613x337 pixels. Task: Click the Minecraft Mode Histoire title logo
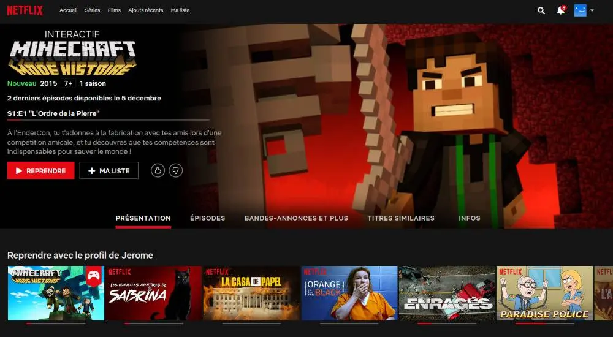[72, 58]
